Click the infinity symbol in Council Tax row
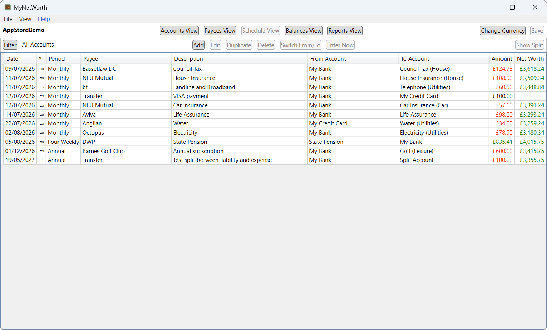 pos(42,69)
